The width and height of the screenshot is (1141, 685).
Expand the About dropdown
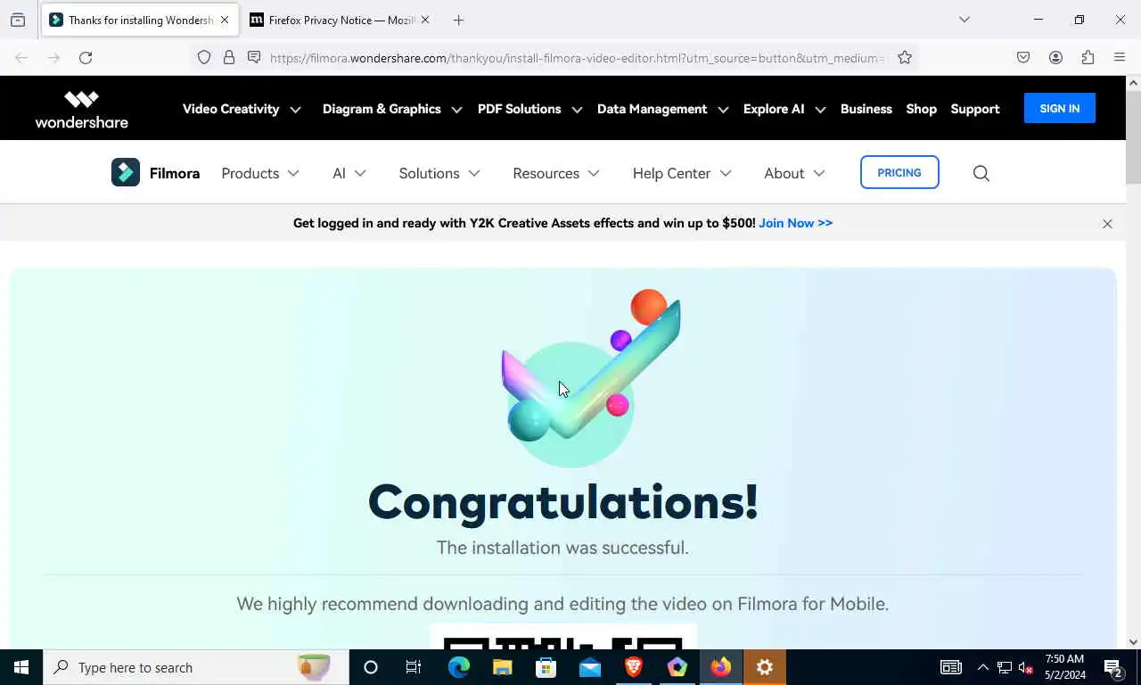tap(794, 173)
